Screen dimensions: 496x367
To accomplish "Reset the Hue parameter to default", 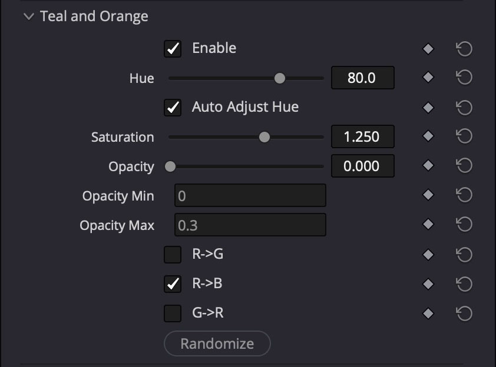I will [464, 78].
